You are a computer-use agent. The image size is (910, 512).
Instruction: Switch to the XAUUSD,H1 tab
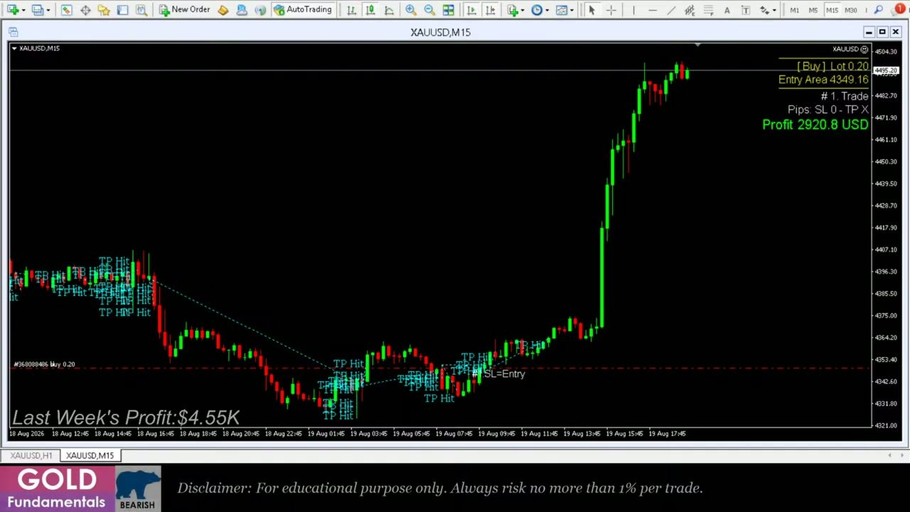[31, 455]
